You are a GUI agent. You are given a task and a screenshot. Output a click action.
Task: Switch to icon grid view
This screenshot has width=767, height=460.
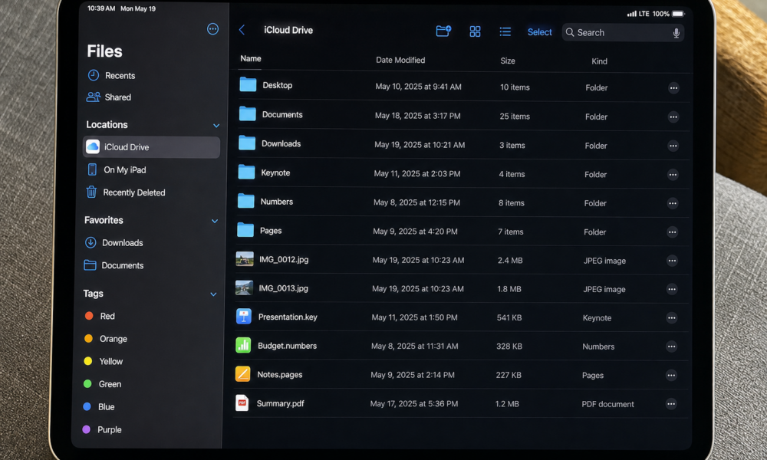click(x=475, y=31)
